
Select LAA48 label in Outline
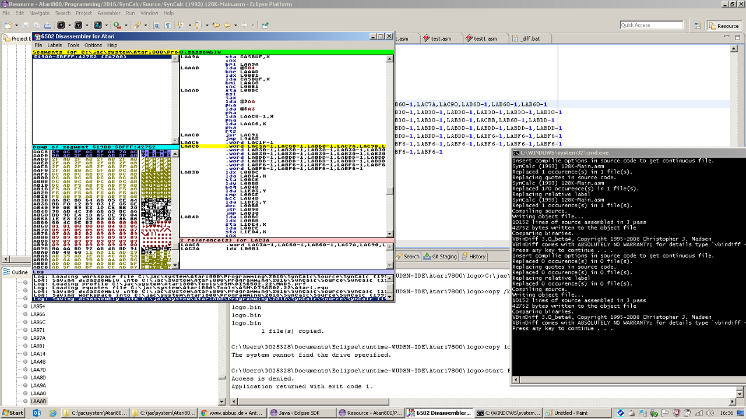click(38, 361)
